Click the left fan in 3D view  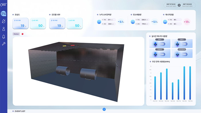(x=63, y=71)
